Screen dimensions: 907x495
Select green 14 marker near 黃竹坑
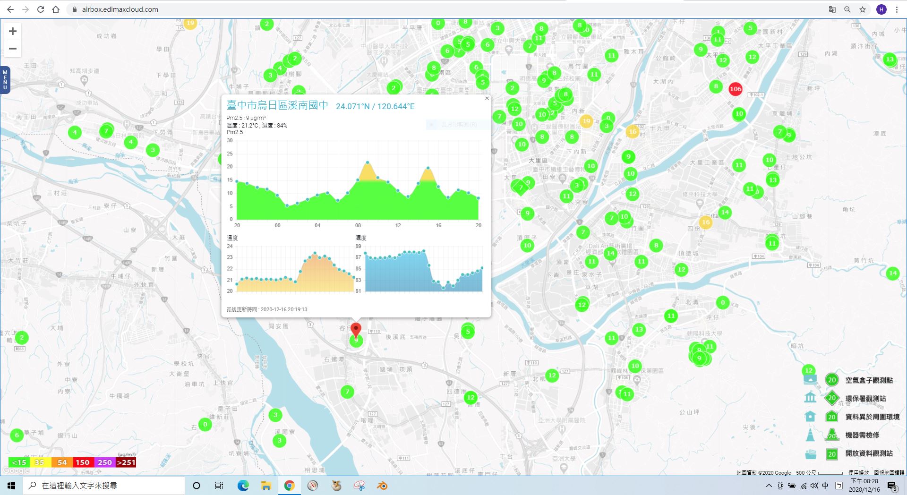892,273
